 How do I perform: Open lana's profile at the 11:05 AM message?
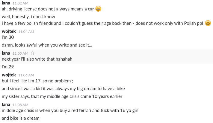point(6,53)
